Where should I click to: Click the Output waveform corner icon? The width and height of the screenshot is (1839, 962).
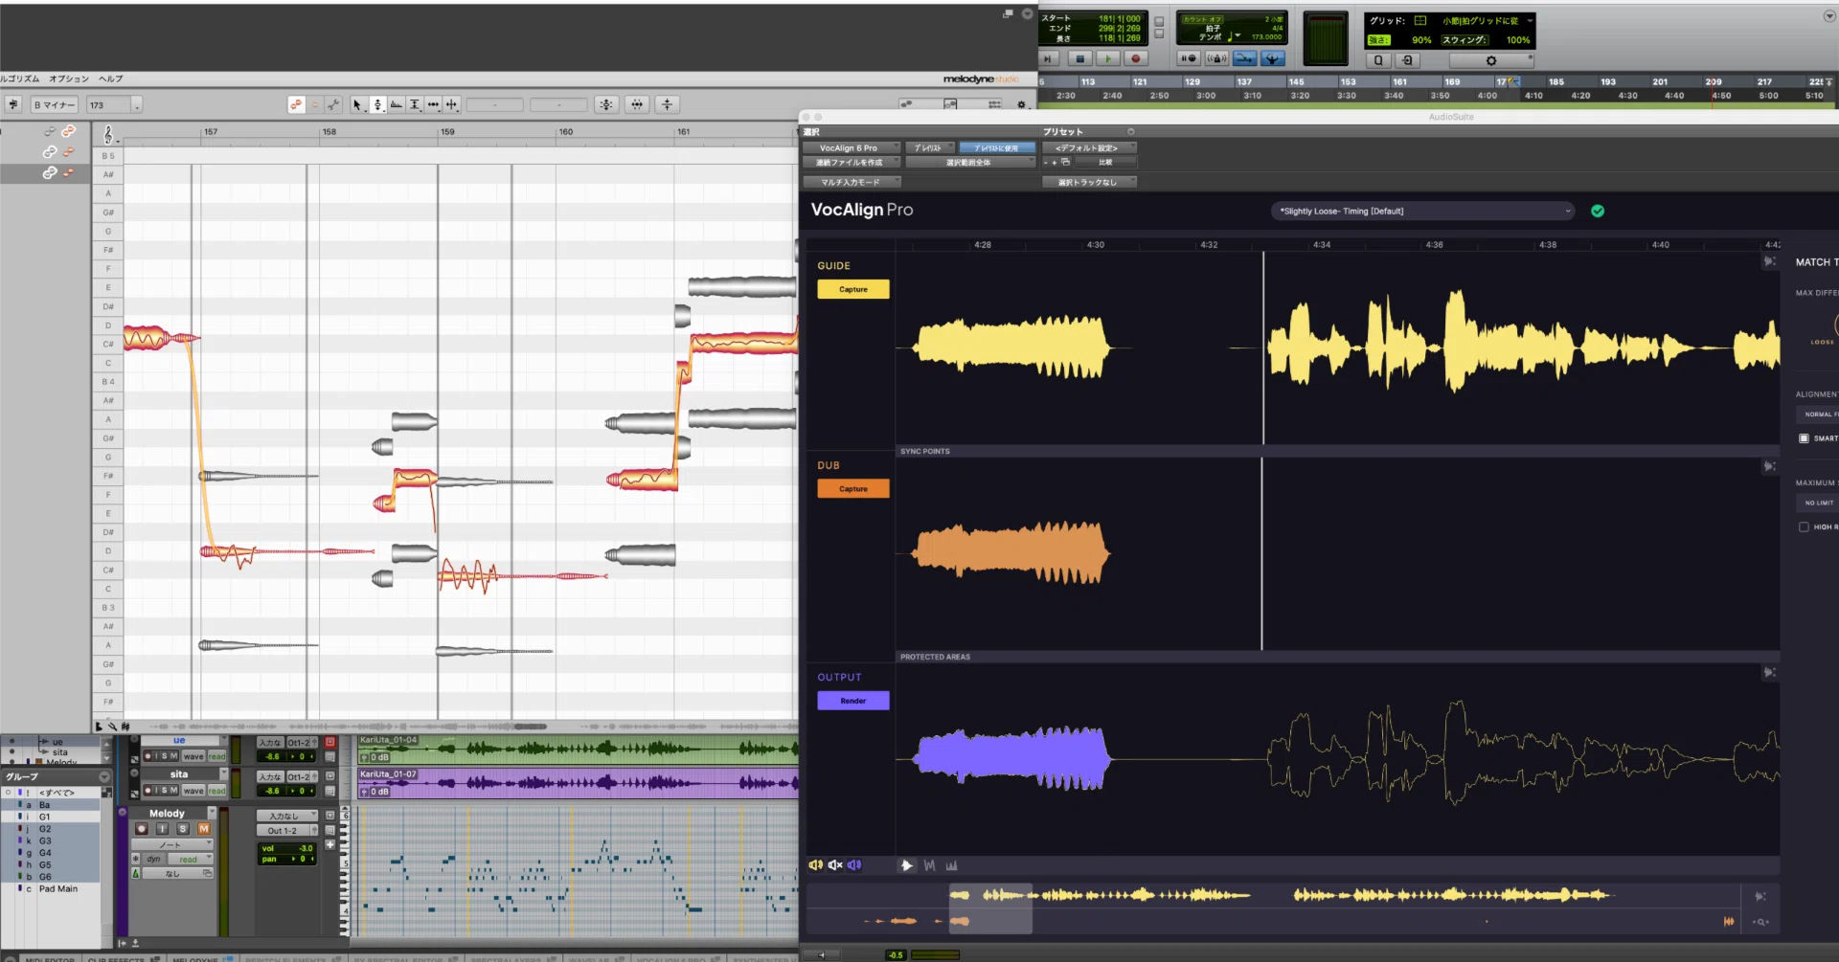(1770, 673)
